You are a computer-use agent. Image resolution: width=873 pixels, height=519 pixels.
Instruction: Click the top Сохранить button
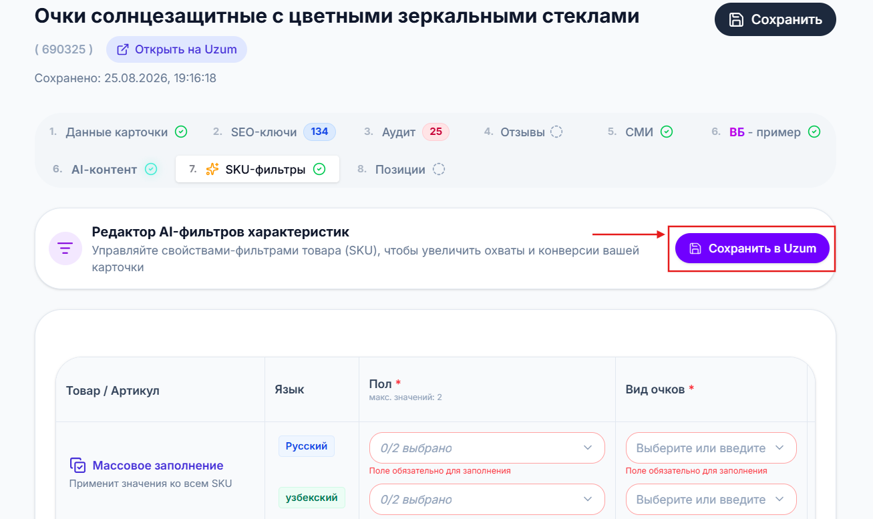tap(775, 19)
